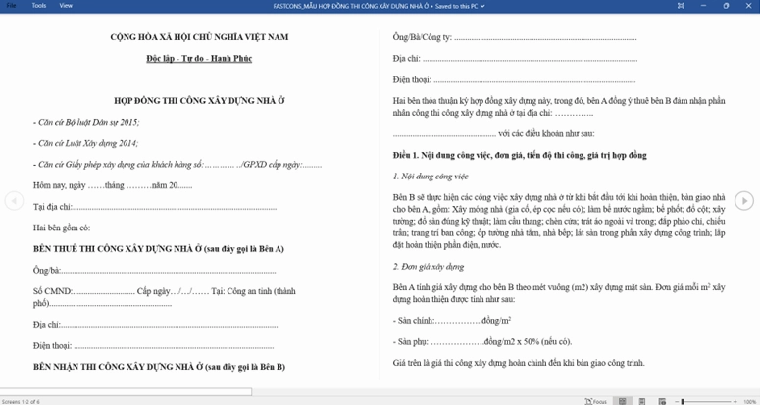Screen dimensions: 760x405
Task: Click the zoom slider handle
Action: [683, 402]
